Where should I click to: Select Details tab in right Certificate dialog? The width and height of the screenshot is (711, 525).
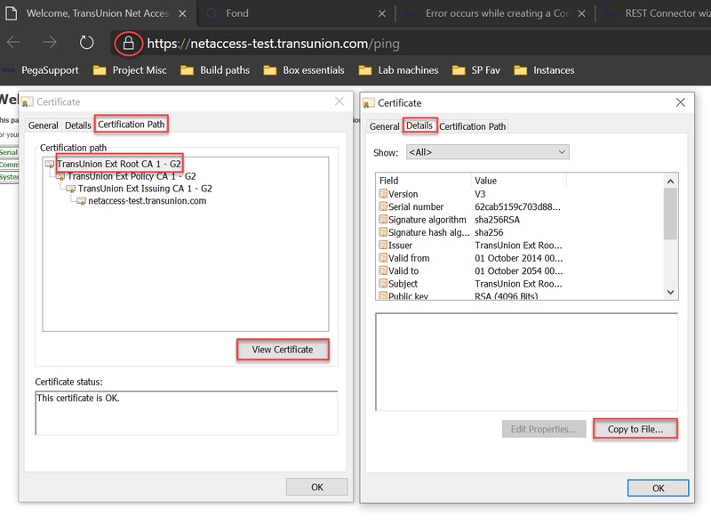(x=419, y=125)
